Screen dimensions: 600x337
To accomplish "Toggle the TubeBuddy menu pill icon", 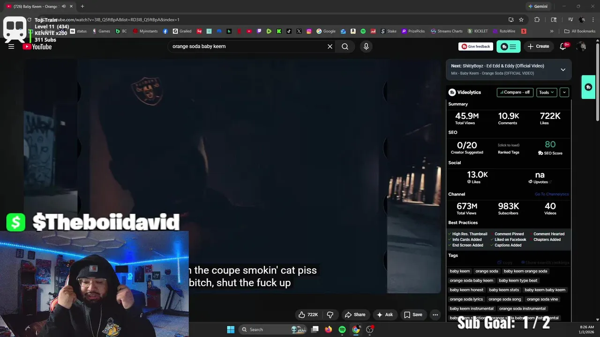I will (x=509, y=46).
